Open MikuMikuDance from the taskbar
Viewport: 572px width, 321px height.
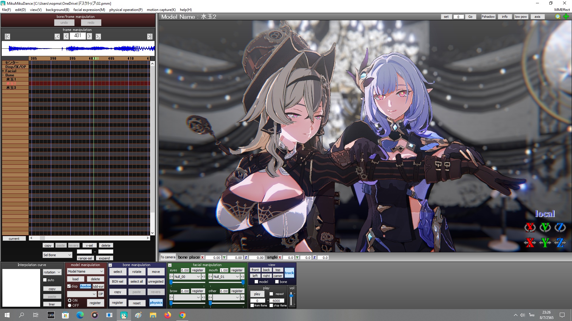[x=124, y=315]
